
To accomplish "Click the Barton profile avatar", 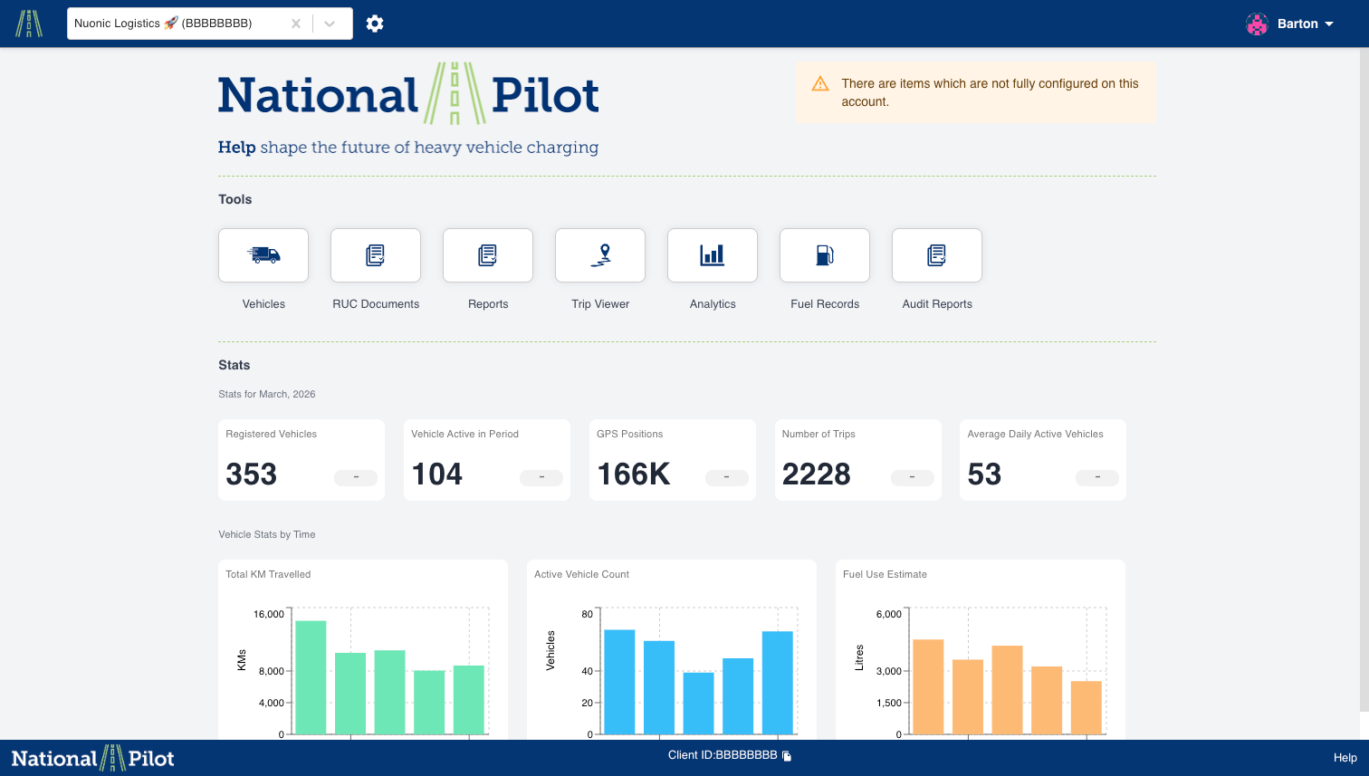I will [x=1257, y=24].
